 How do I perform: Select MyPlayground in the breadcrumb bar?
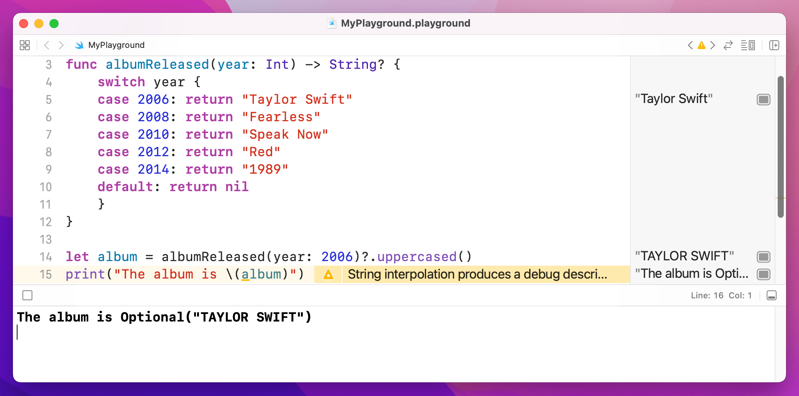pos(116,45)
